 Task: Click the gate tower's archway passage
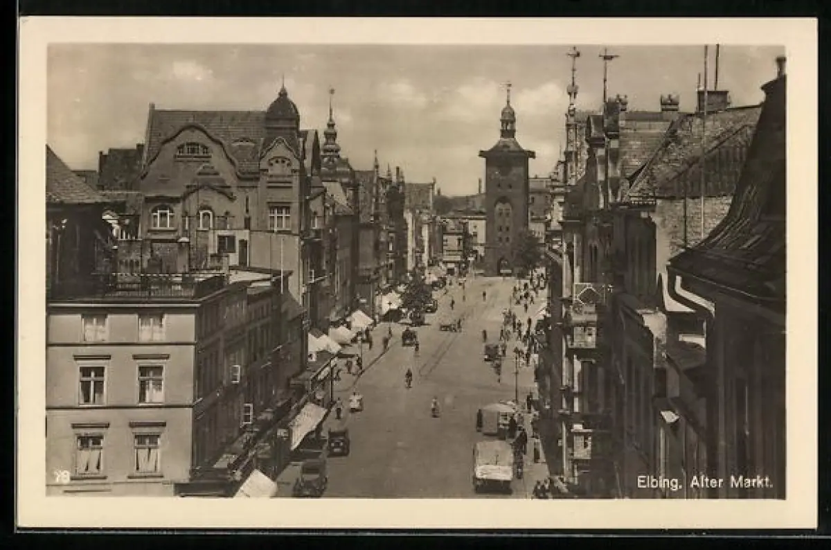coord(503,267)
